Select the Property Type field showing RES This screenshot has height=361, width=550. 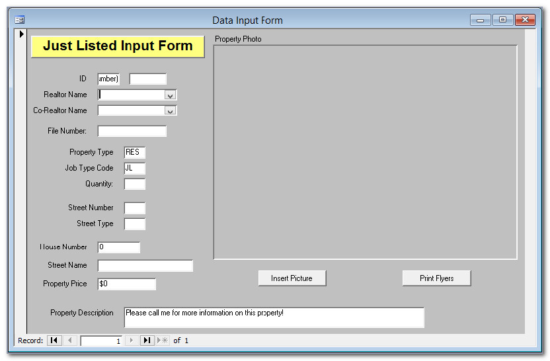[x=134, y=153]
